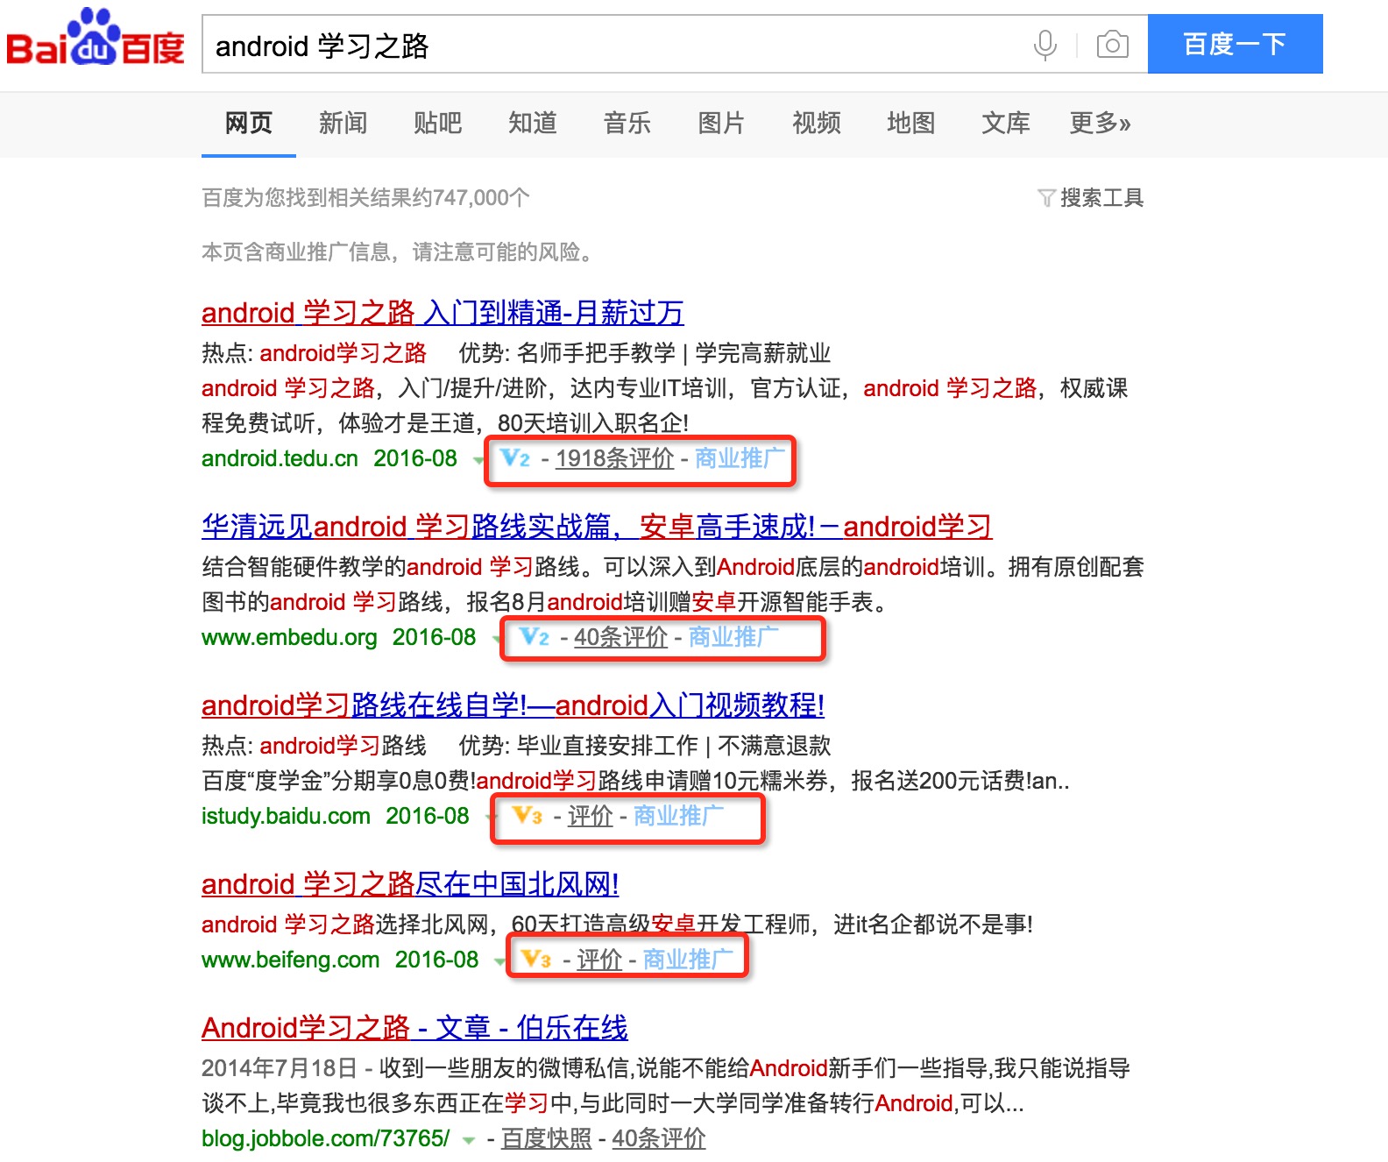Image resolution: width=1388 pixels, height=1162 pixels.
Task: Switch to the 图片 tab
Action: [x=722, y=124]
